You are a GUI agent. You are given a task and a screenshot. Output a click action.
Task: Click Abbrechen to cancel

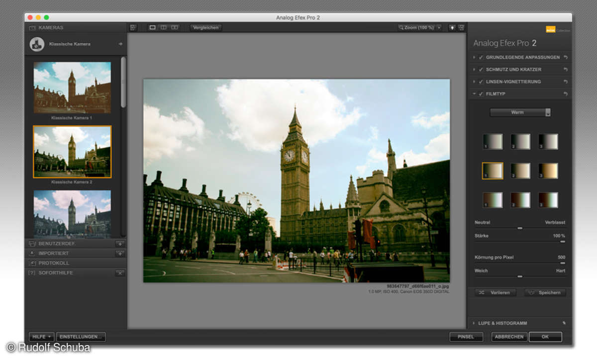click(509, 337)
